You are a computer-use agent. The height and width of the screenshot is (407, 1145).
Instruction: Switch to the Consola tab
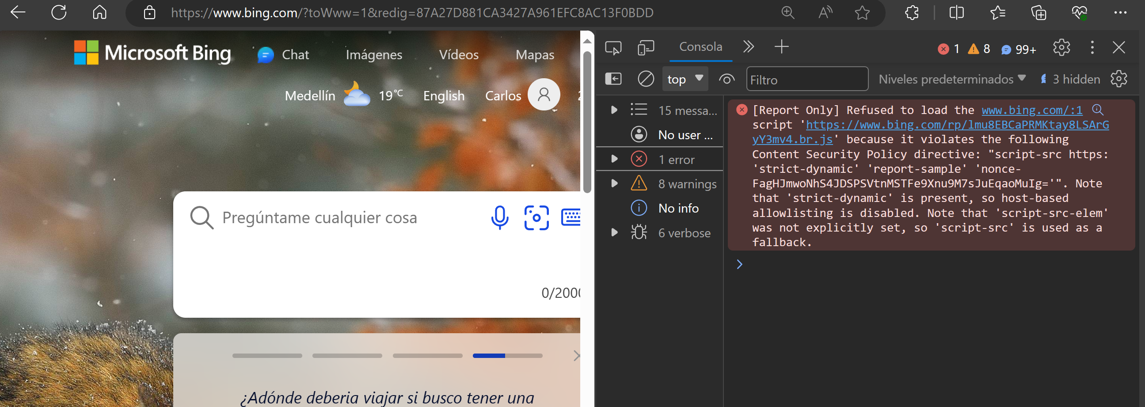pyautogui.click(x=700, y=47)
